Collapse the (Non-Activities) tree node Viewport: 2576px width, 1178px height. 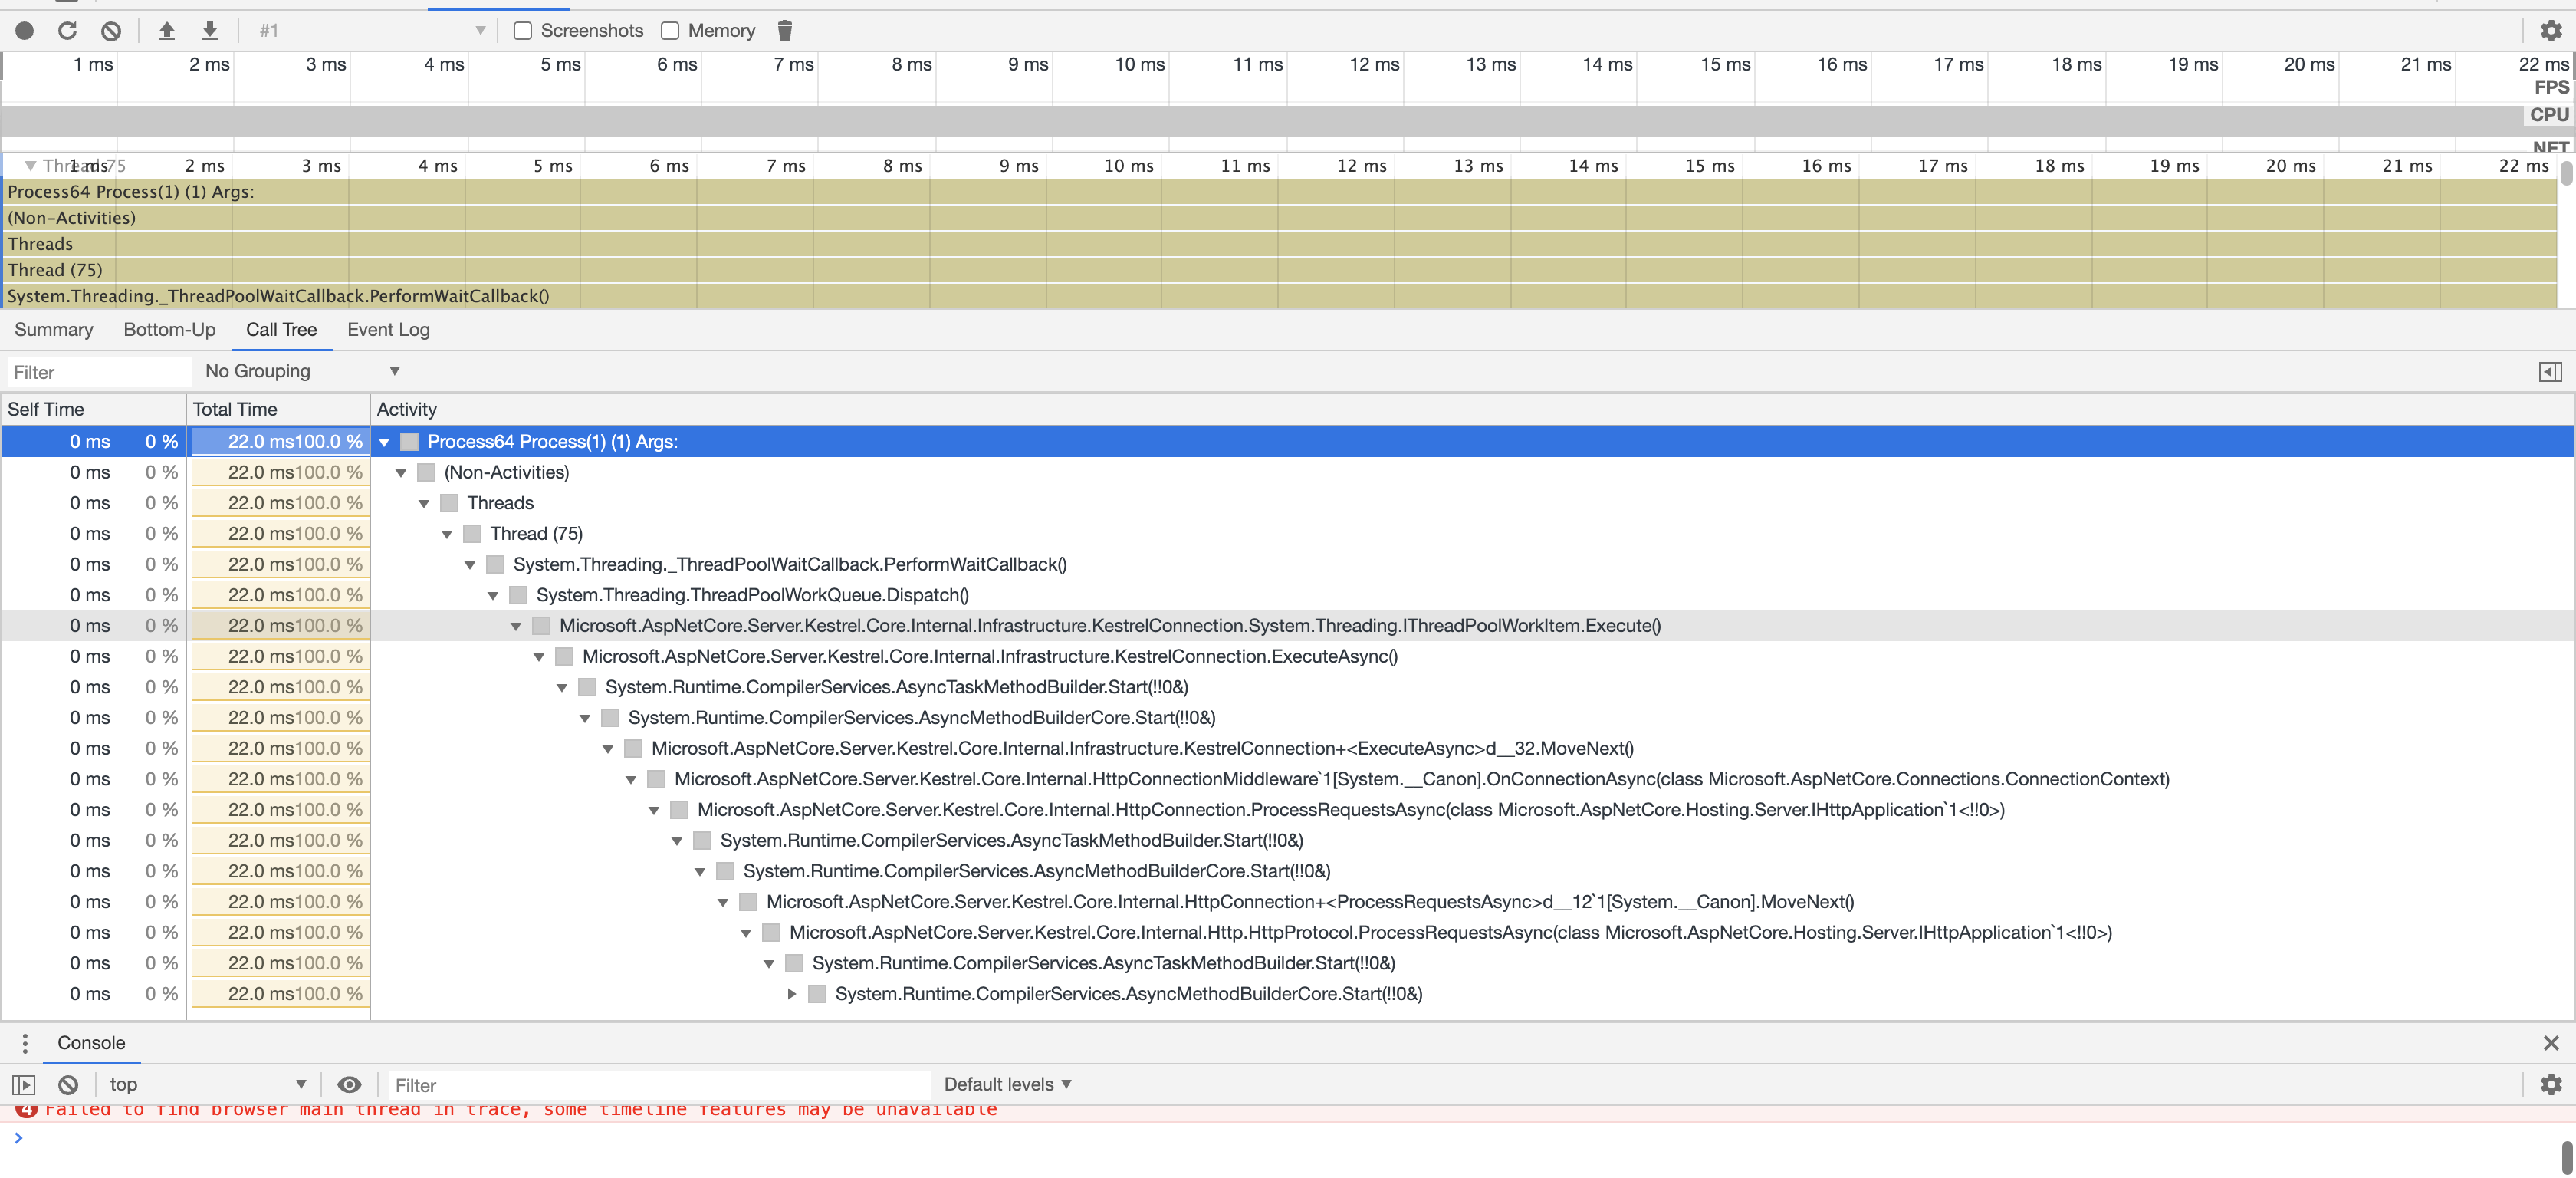(x=401, y=473)
